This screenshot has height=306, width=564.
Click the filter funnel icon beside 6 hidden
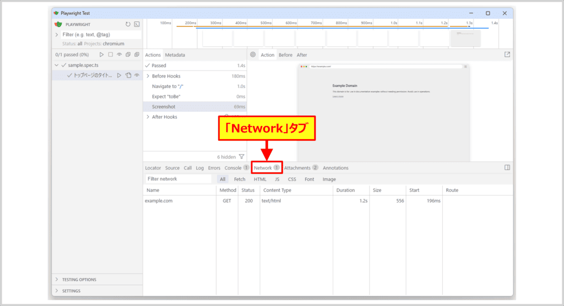241,157
